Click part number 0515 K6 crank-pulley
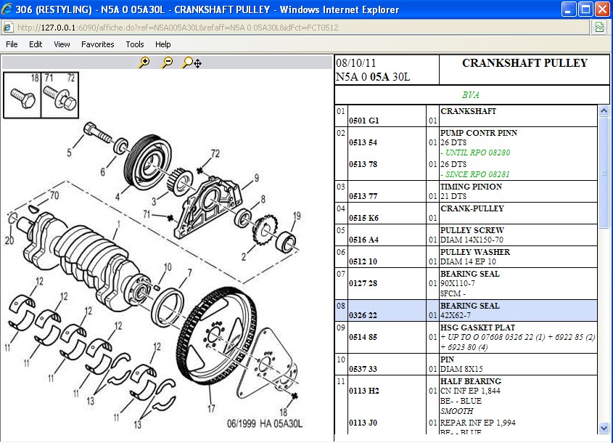613x443 pixels. (363, 218)
